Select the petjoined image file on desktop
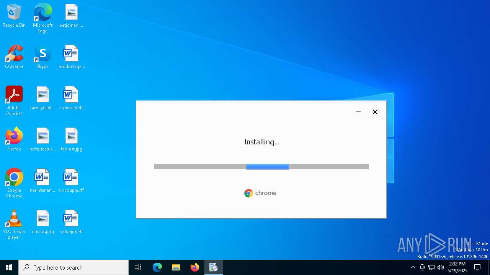This screenshot has height=275, width=490. (71, 16)
